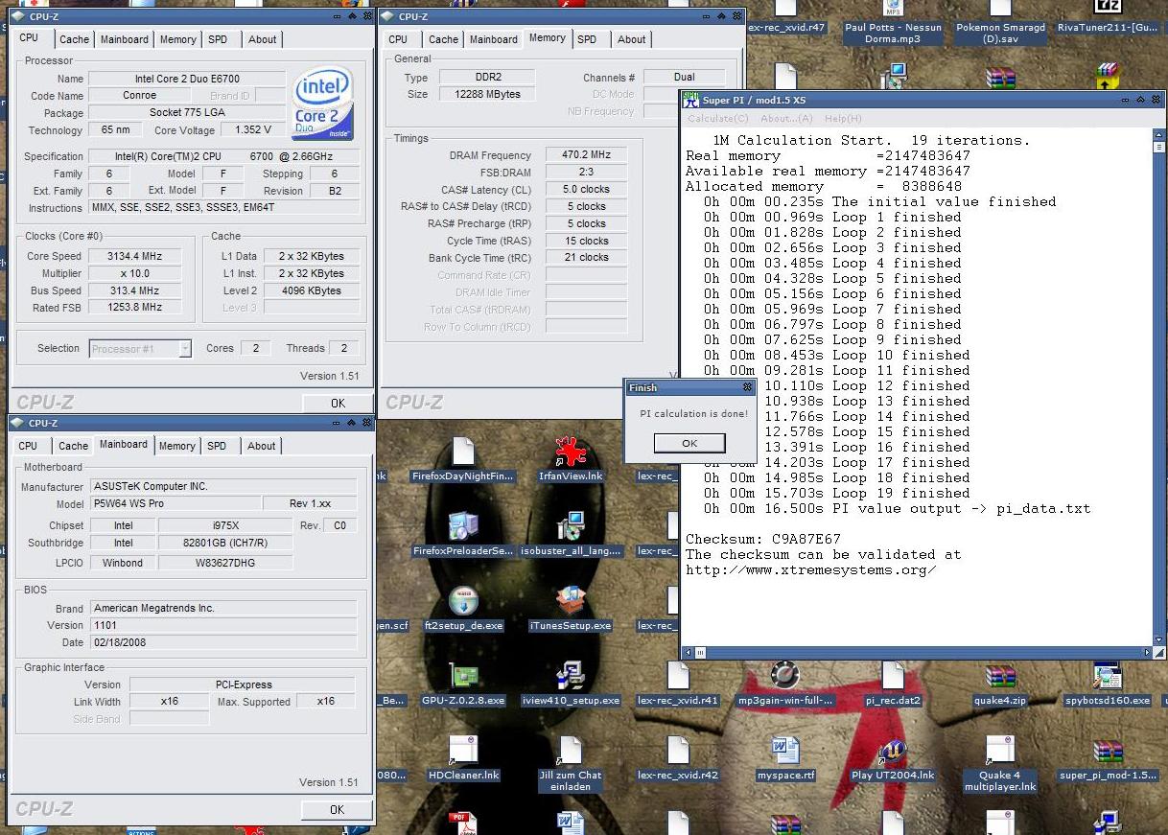Click the Southbridge value 82801GB (ICH7/R)
Screen dimensions: 1168x835
(x=224, y=544)
